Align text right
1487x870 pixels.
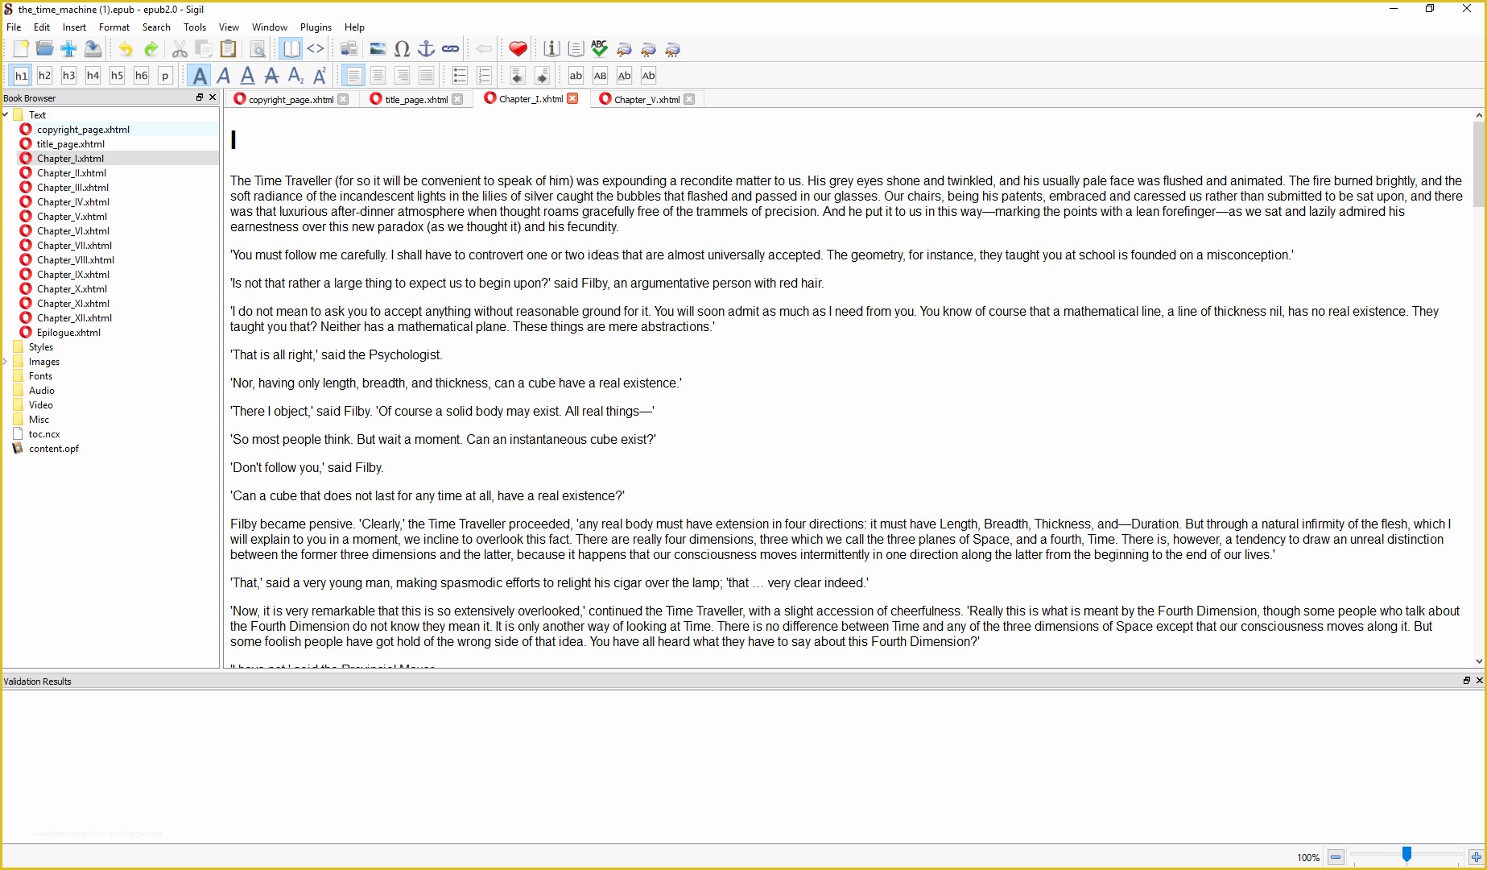click(402, 76)
